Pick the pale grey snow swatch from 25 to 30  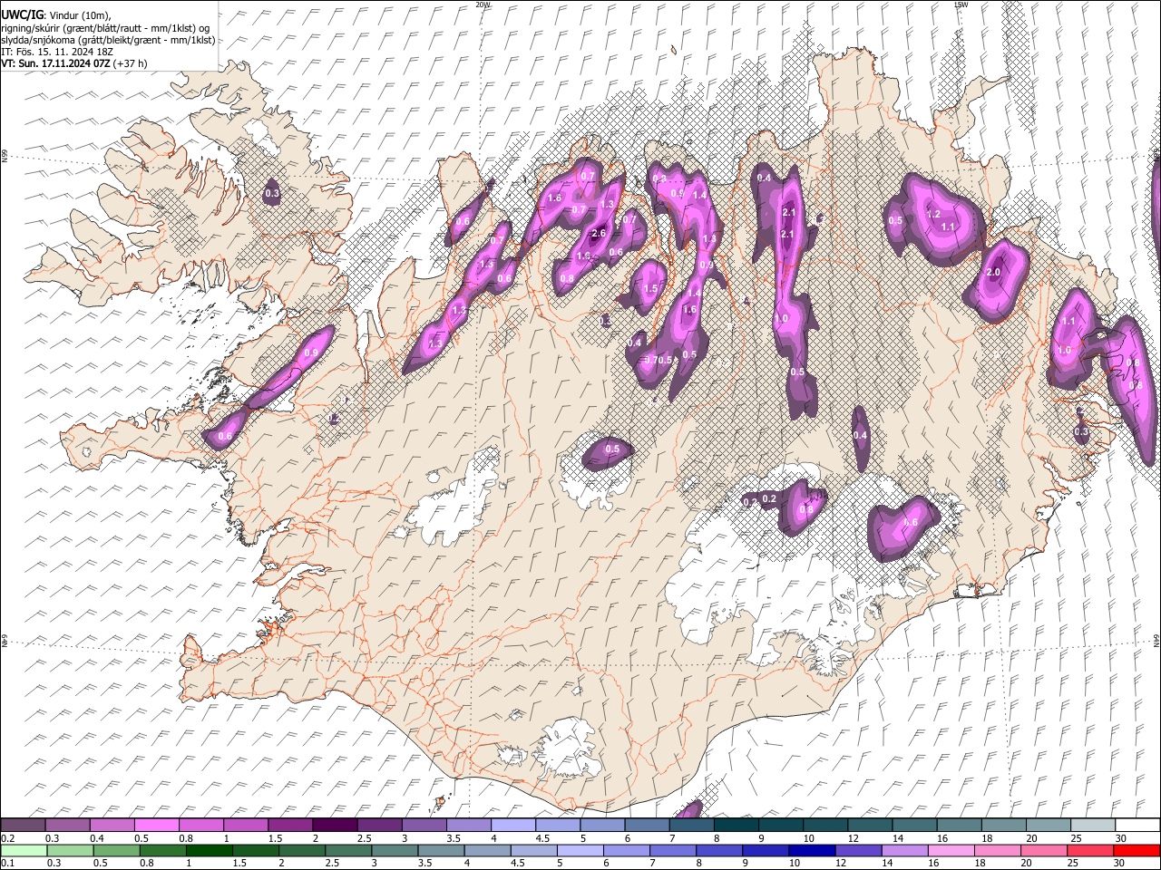(1093, 825)
